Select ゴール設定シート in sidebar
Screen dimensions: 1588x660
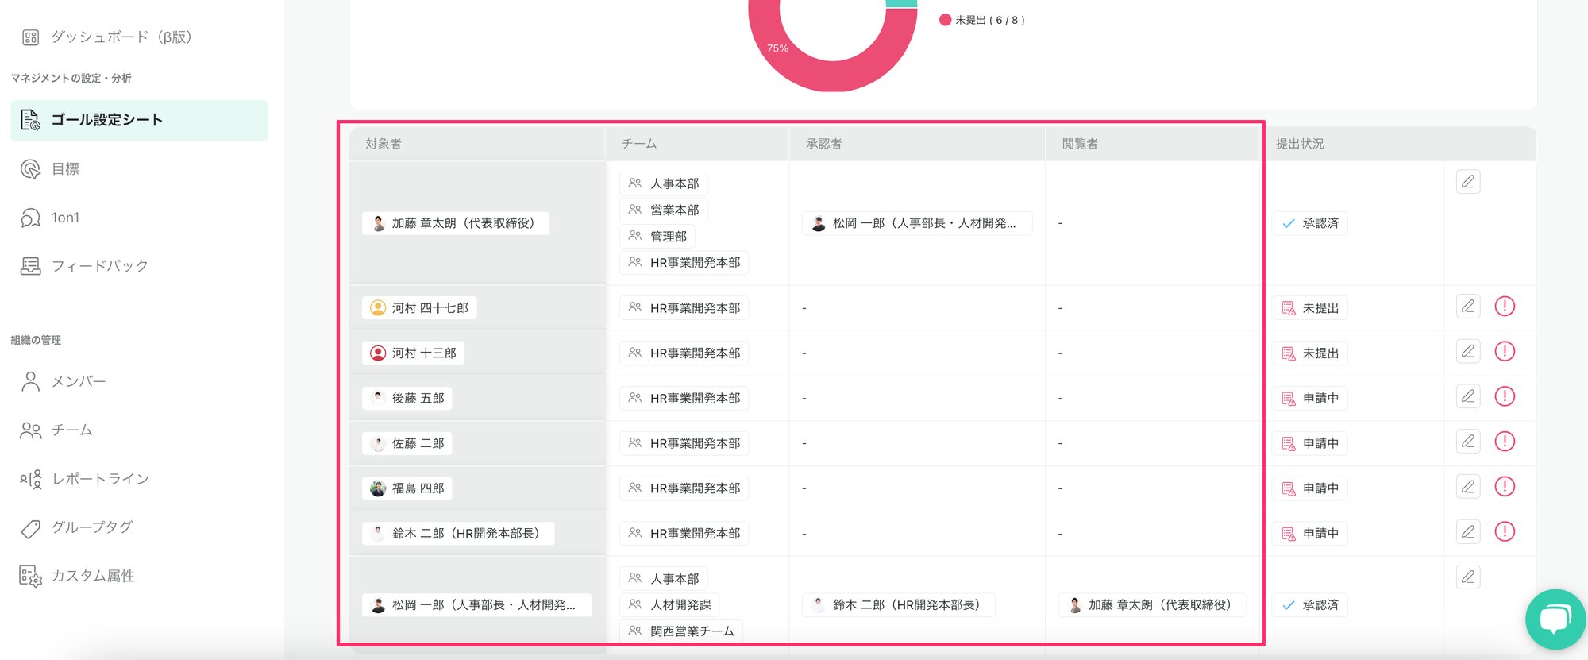click(106, 120)
